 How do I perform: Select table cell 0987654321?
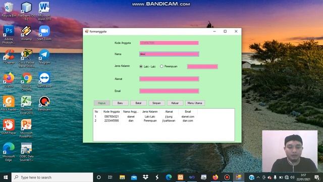tap(112, 117)
